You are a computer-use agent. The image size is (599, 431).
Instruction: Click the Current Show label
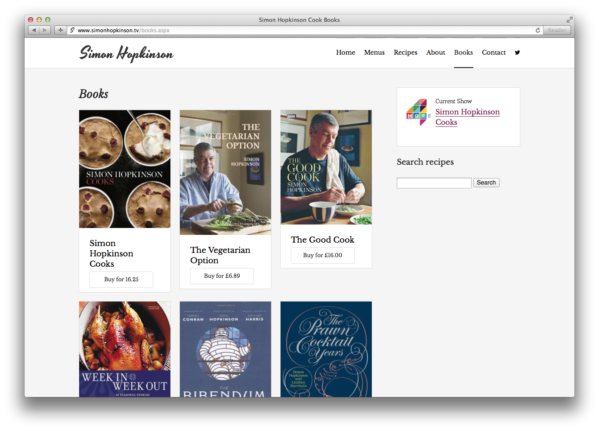(454, 101)
